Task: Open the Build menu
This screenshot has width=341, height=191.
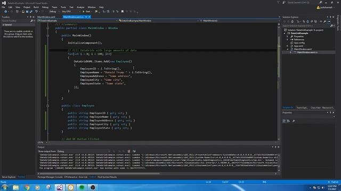Action: [x=36, y=7]
